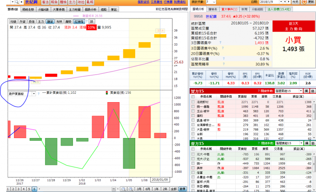Click the date field showing 2018/1/9
316x192 pixels.
(269, 2)
